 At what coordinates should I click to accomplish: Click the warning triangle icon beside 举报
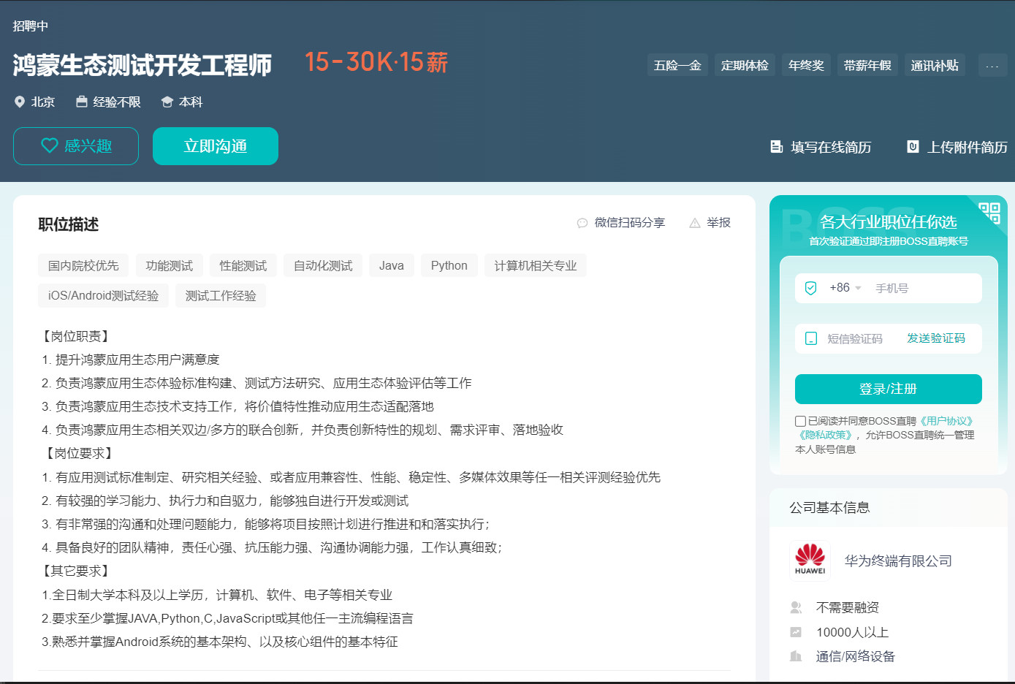(x=695, y=223)
